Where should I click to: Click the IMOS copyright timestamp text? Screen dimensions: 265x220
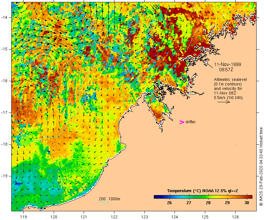(x=261, y=167)
